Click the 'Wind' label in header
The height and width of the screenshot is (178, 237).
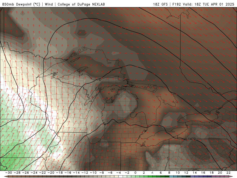point(49,4)
